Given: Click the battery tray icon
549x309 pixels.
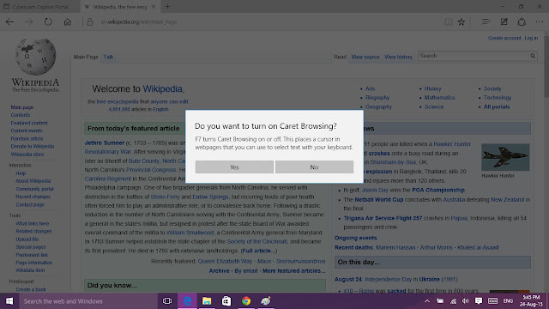Looking at the screenshot, I should point(440,301).
